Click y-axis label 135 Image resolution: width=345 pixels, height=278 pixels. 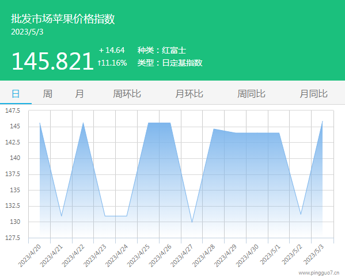point(15,190)
